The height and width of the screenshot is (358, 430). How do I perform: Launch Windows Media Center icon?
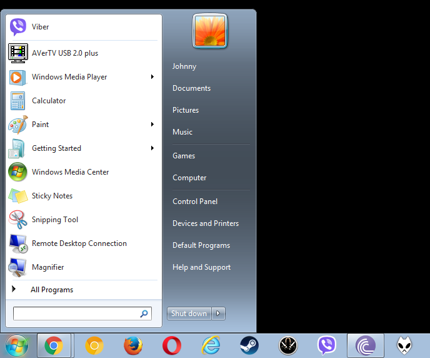pos(18,172)
